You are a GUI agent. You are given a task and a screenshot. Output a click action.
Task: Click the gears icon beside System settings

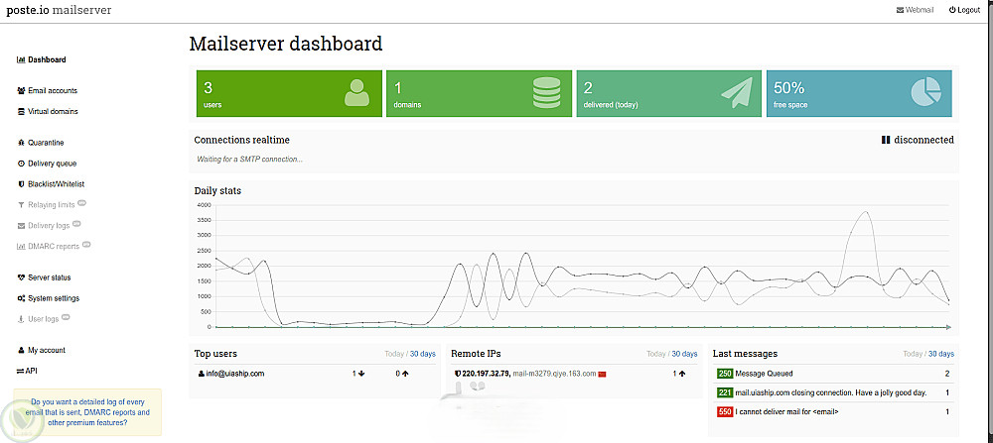pyautogui.click(x=21, y=298)
